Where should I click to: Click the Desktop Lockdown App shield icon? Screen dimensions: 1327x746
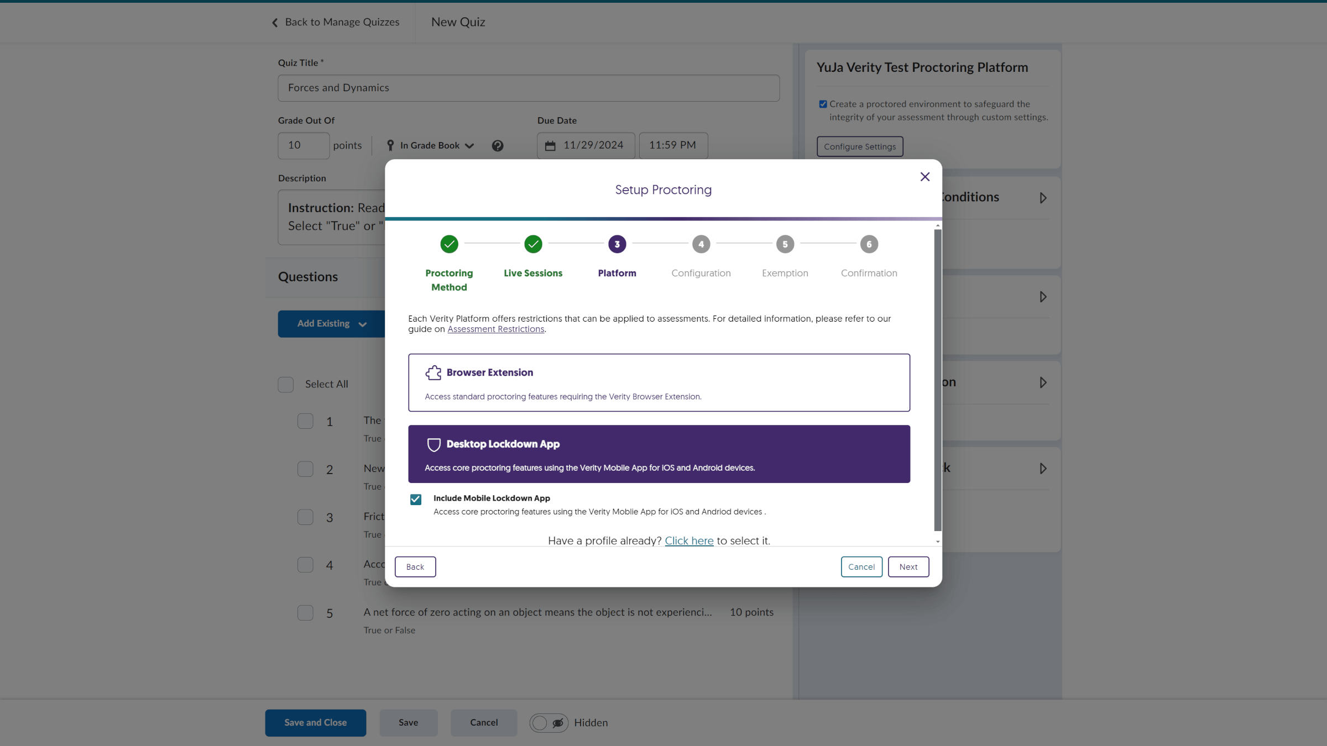(433, 444)
